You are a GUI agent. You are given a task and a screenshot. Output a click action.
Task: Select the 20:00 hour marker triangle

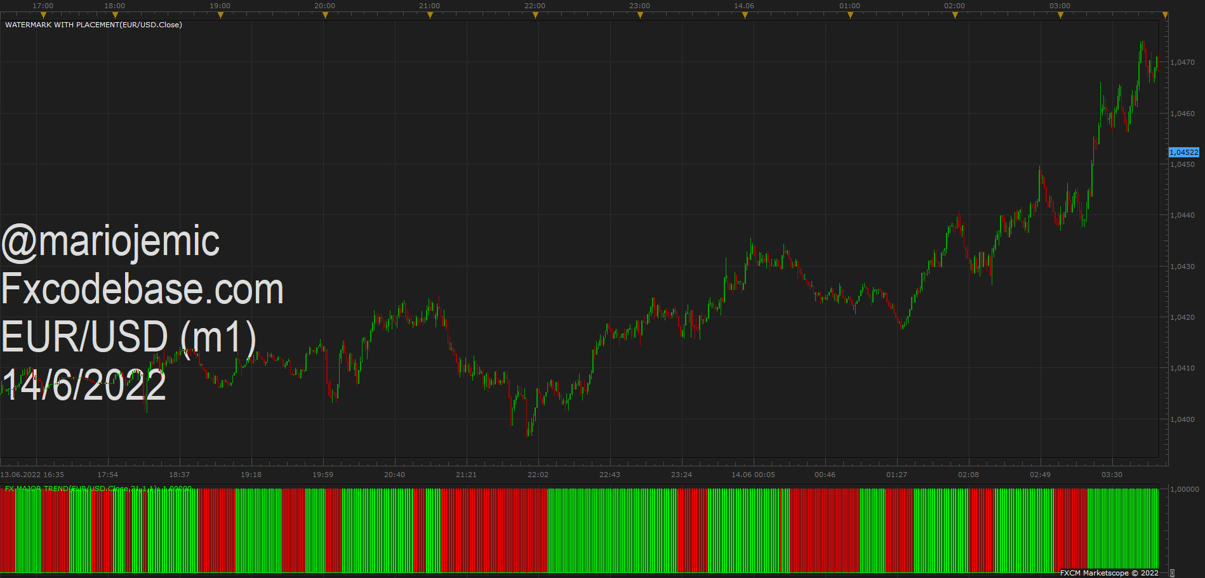point(325,15)
